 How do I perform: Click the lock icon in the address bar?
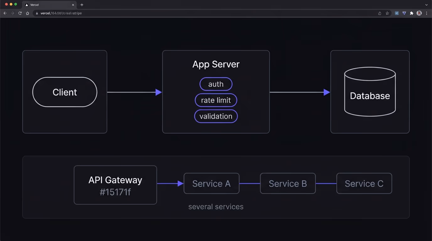[x=37, y=13]
